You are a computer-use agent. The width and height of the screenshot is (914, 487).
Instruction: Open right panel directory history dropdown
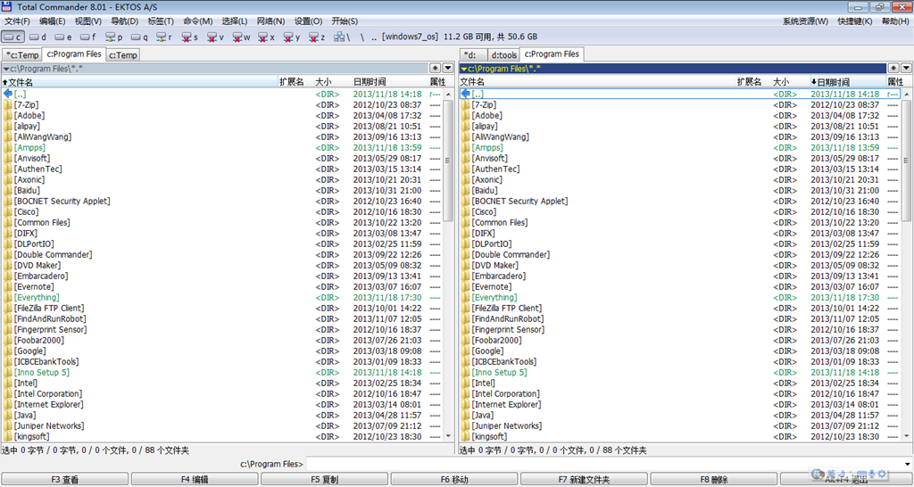904,68
